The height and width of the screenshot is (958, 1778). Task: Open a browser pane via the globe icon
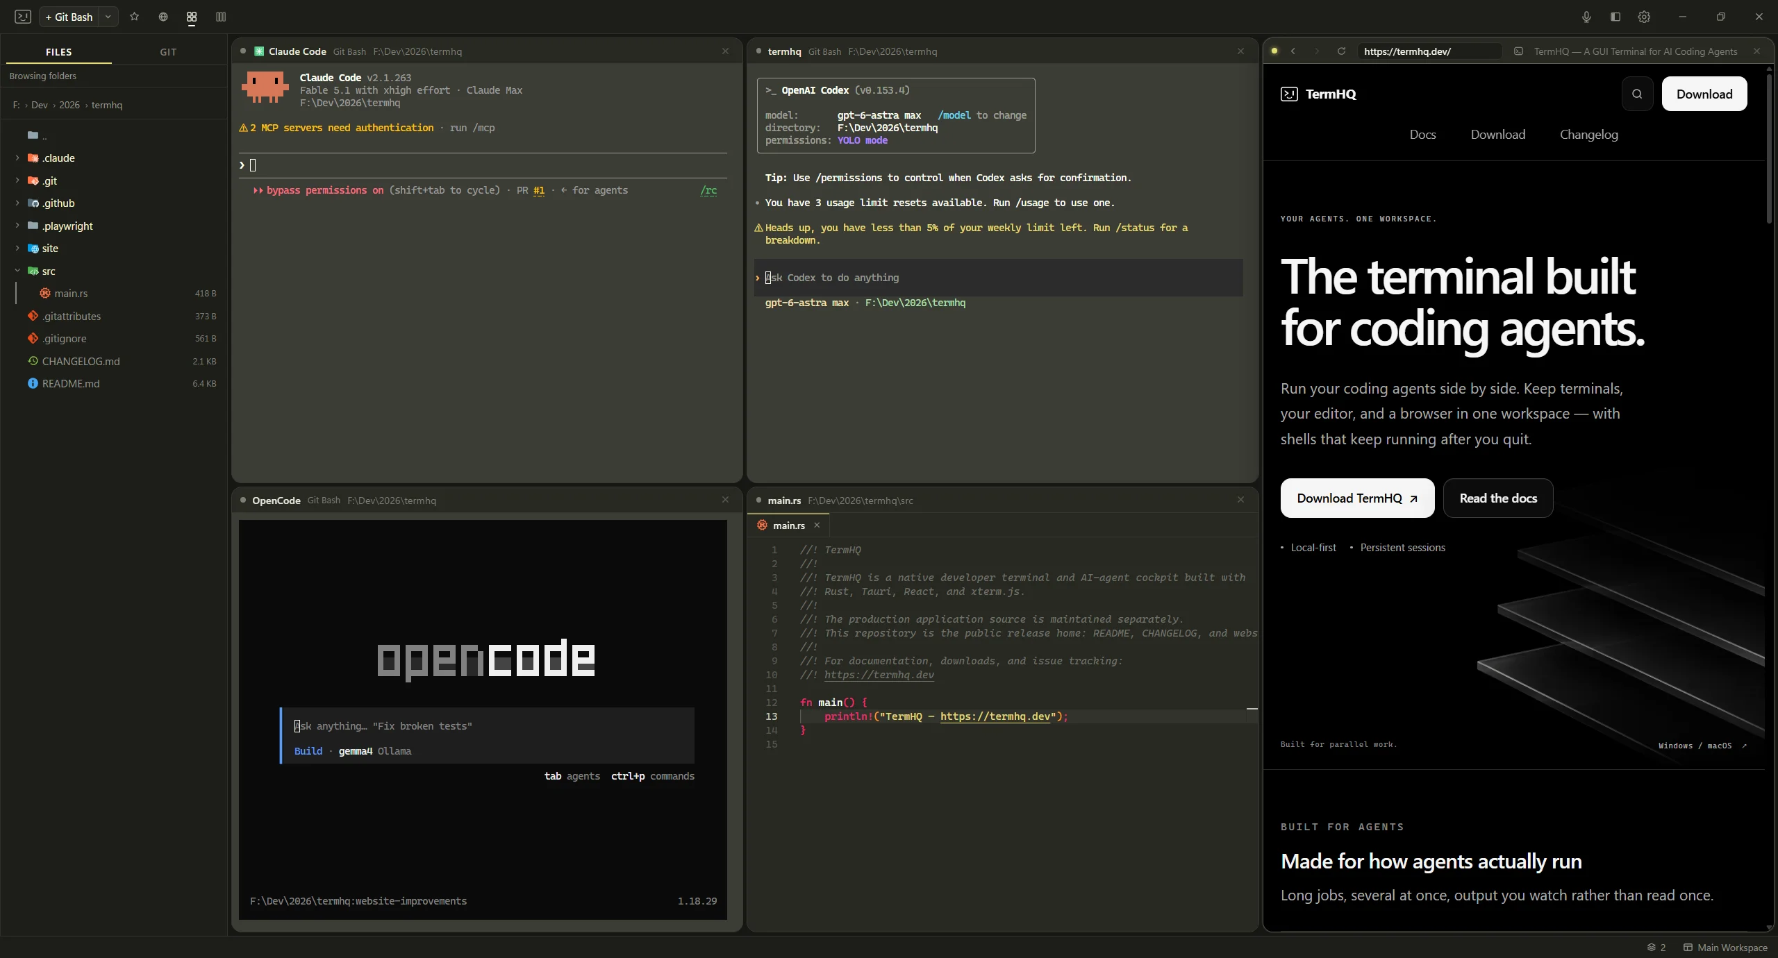(x=163, y=17)
